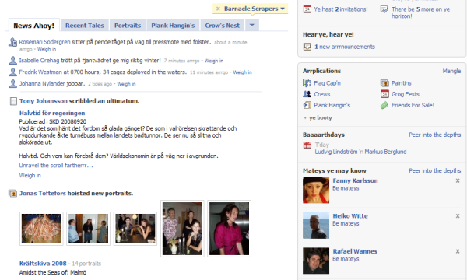Open the Barnacle Scrapers dropdown

tap(283, 9)
